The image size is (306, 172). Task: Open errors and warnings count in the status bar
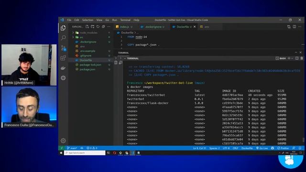[92, 148]
